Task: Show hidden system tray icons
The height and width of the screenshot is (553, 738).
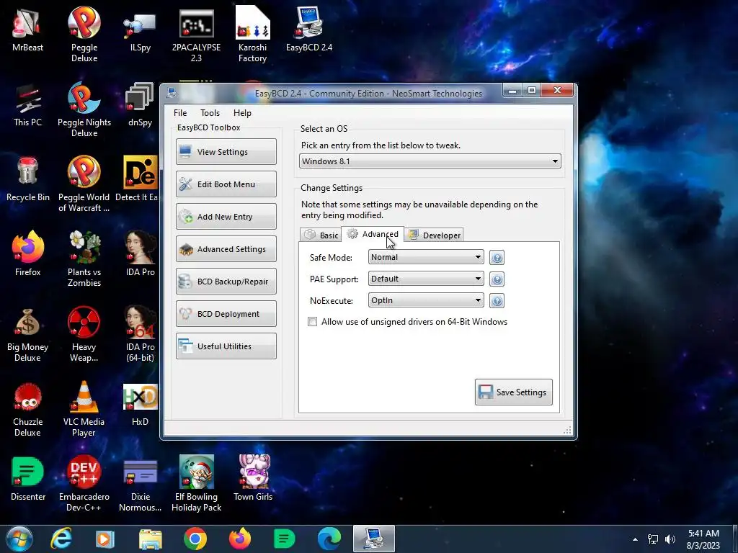Action: tap(636, 539)
